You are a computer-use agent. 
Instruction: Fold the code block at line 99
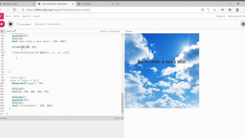tap(5, 80)
